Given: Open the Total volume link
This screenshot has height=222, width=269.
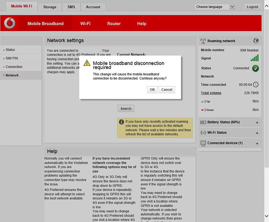Looking at the screenshot, I should (x=211, y=93).
